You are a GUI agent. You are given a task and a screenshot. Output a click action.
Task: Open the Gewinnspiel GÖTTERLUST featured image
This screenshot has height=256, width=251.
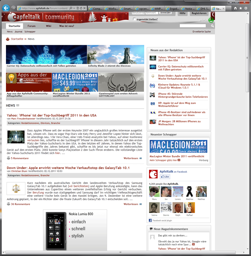click(121, 82)
